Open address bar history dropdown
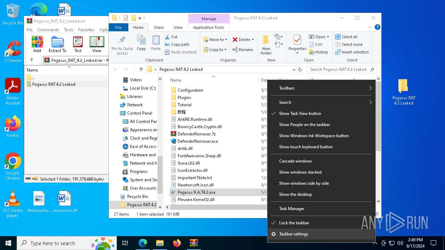This screenshot has width=445, height=250. coord(294,69)
